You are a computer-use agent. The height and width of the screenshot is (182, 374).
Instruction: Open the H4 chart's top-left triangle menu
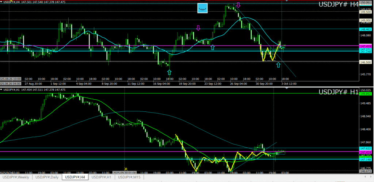pyautogui.click(x=1, y=2)
